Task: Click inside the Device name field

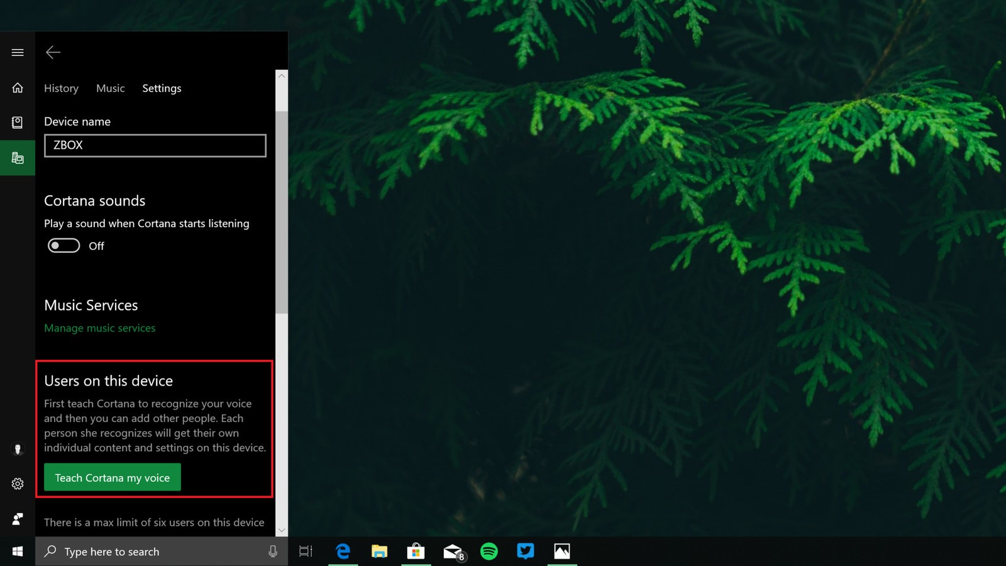Action: 154,145
